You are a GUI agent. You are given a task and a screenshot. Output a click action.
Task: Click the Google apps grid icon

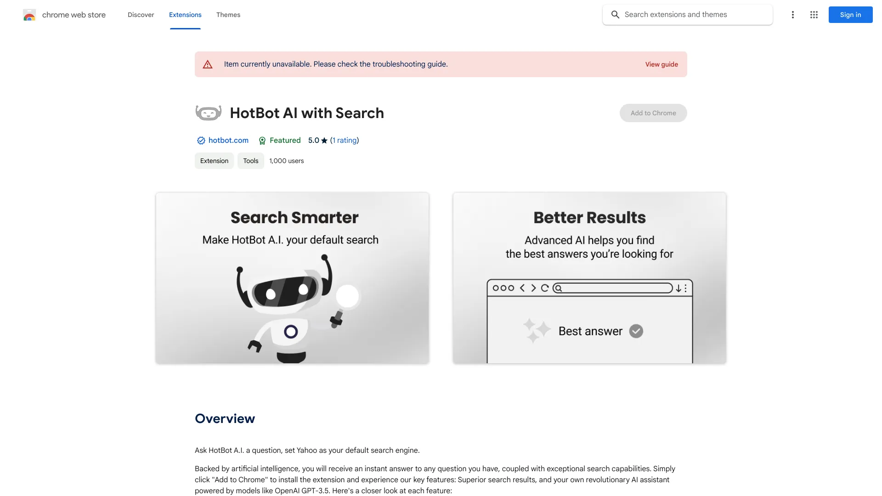click(x=814, y=15)
